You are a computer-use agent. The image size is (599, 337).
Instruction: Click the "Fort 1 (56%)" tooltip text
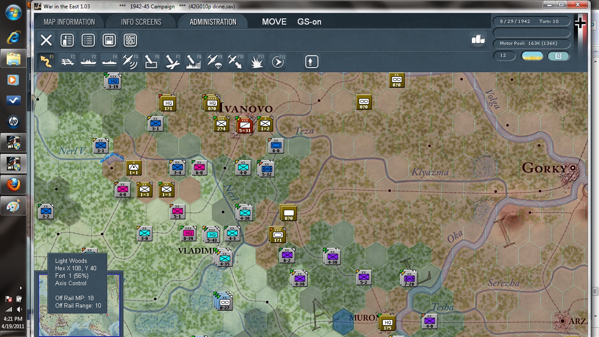point(71,276)
